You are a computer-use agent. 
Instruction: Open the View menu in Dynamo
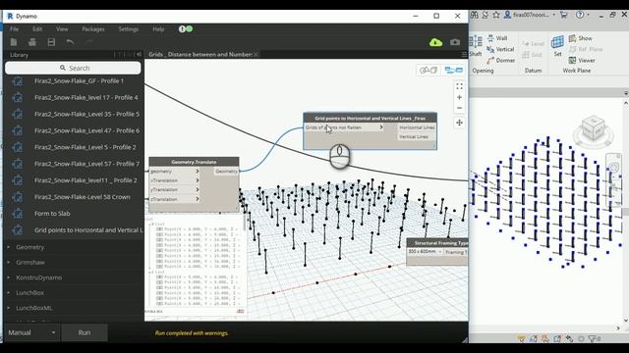pyautogui.click(x=62, y=28)
